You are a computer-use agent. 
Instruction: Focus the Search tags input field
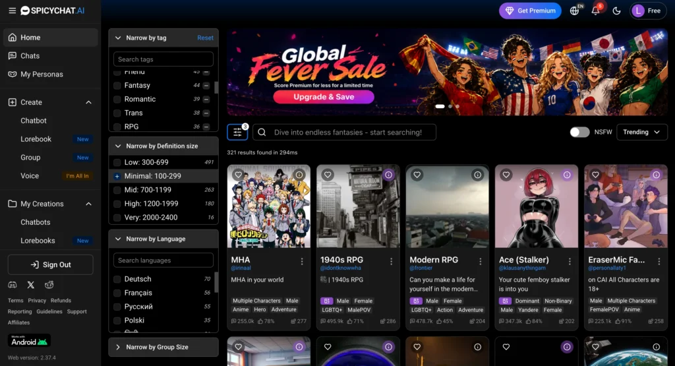pyautogui.click(x=163, y=59)
